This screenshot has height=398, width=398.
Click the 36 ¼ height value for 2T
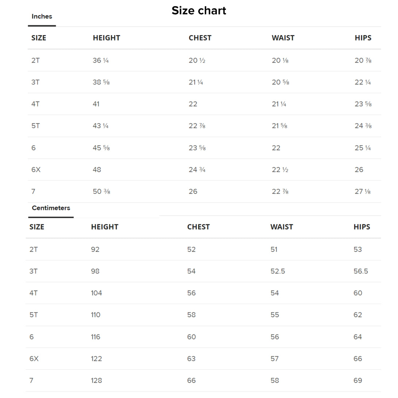click(x=100, y=61)
